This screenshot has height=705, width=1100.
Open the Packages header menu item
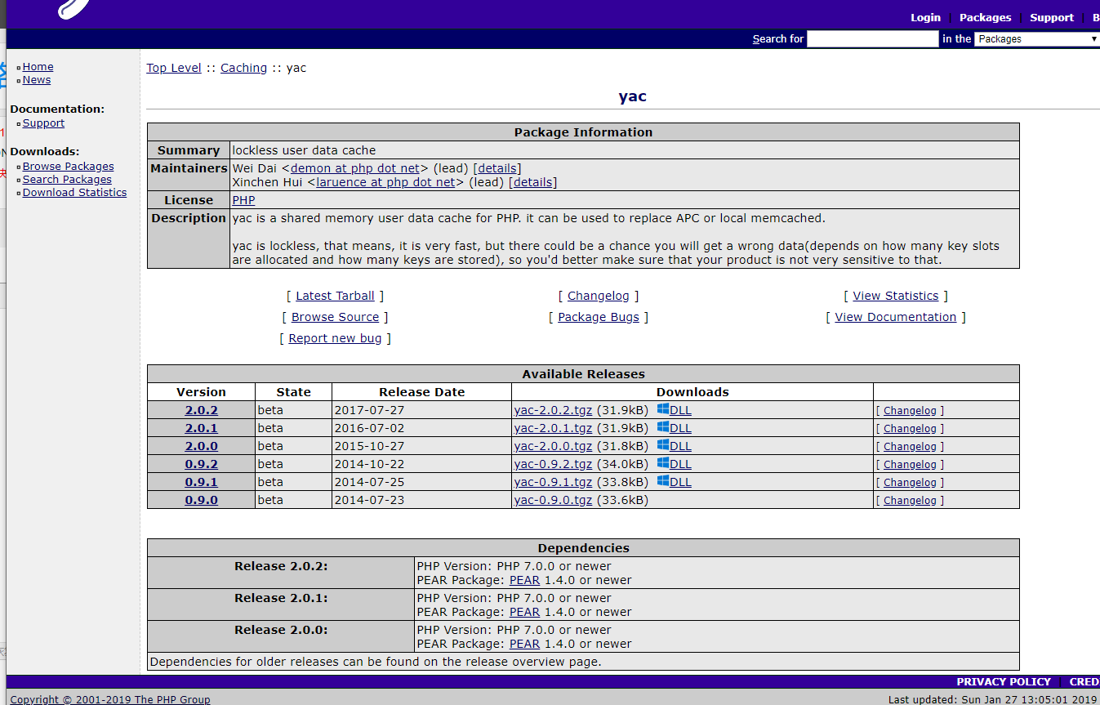(x=985, y=17)
